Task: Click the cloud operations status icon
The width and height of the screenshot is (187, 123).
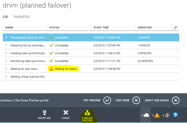Action: (x=146, y=115)
